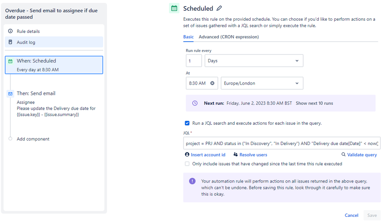Click the Rule details info icon
The height and width of the screenshot is (223, 383).
[x=10, y=31]
